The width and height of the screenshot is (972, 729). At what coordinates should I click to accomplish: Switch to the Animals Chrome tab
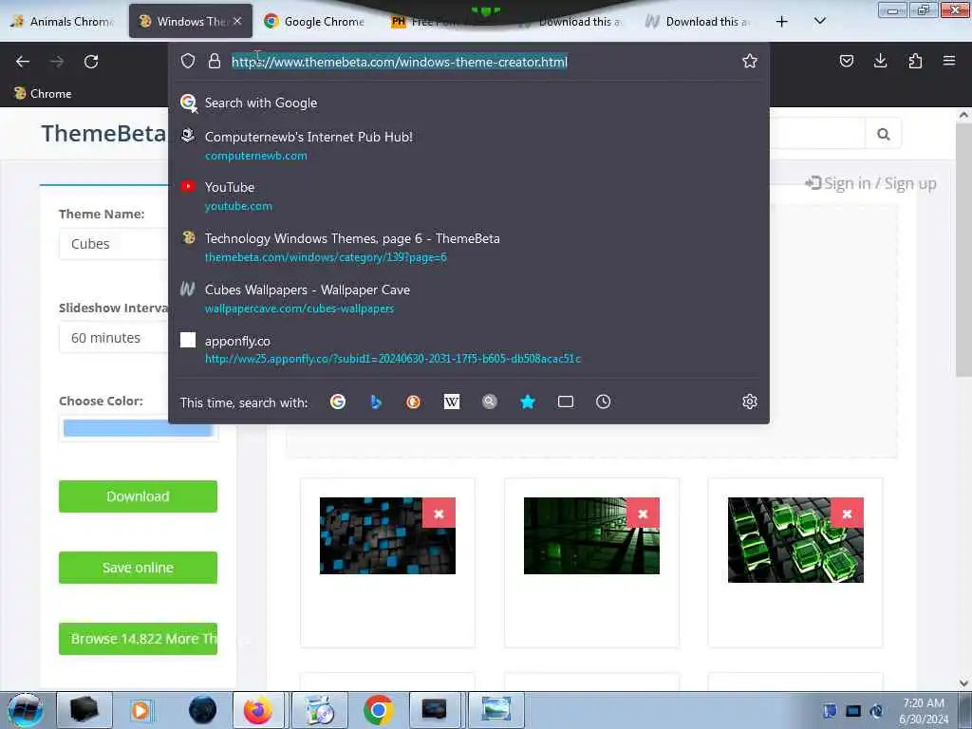(x=64, y=22)
